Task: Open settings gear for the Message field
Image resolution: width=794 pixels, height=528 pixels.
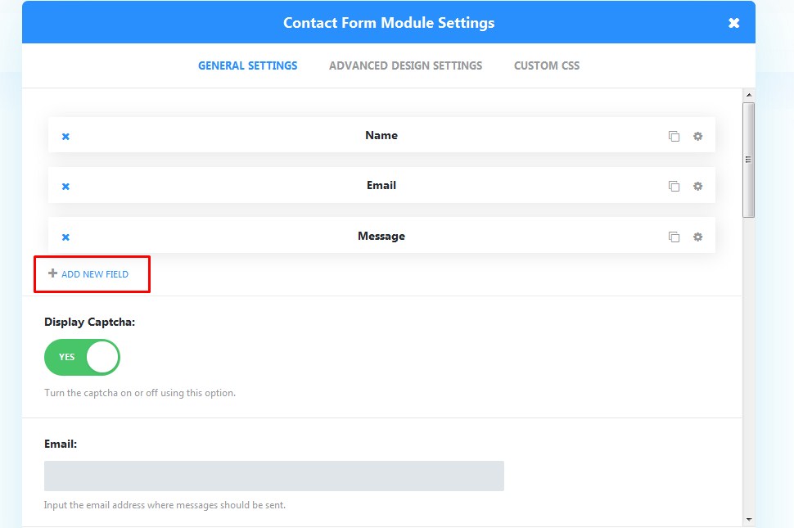Action: pos(697,237)
